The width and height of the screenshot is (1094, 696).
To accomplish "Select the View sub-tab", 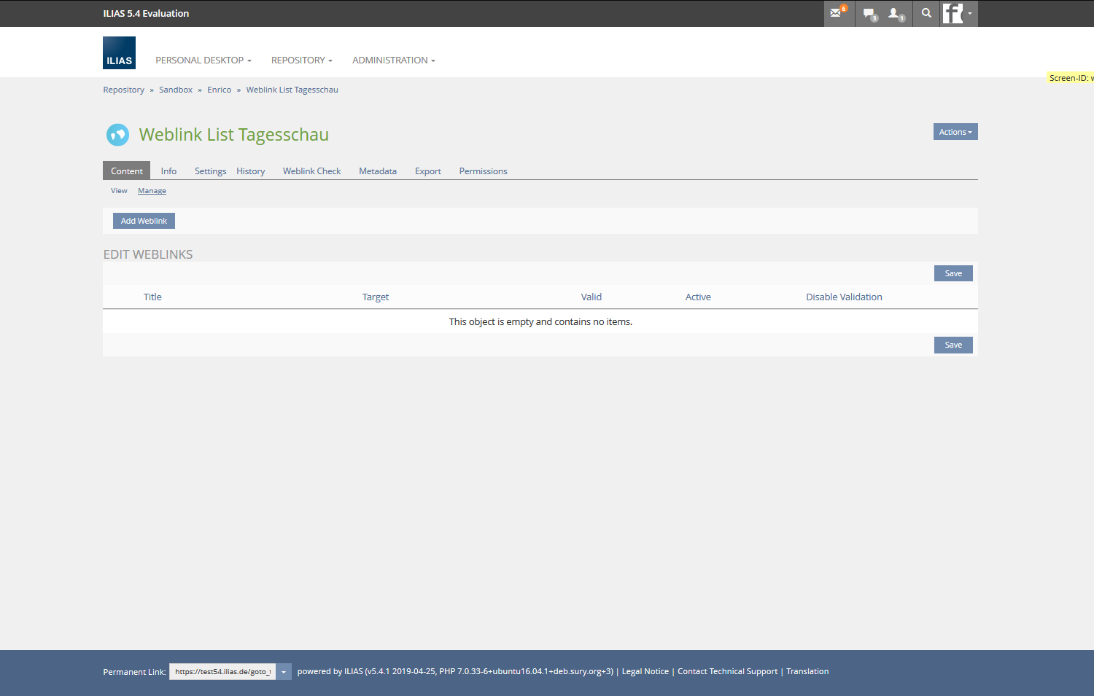I will 119,191.
